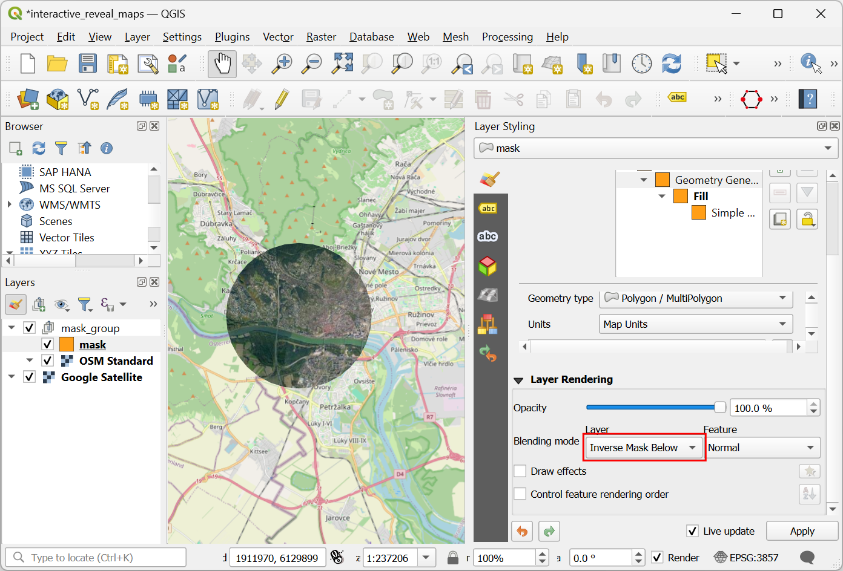Open the Layer blending mode dropdown
This screenshot has height=571, width=843.
[x=644, y=448]
